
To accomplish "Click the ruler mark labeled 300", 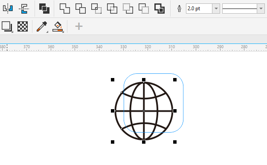I will (x=196, y=47).
